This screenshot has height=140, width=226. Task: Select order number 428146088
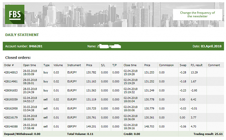pyautogui.click(x=10, y=127)
